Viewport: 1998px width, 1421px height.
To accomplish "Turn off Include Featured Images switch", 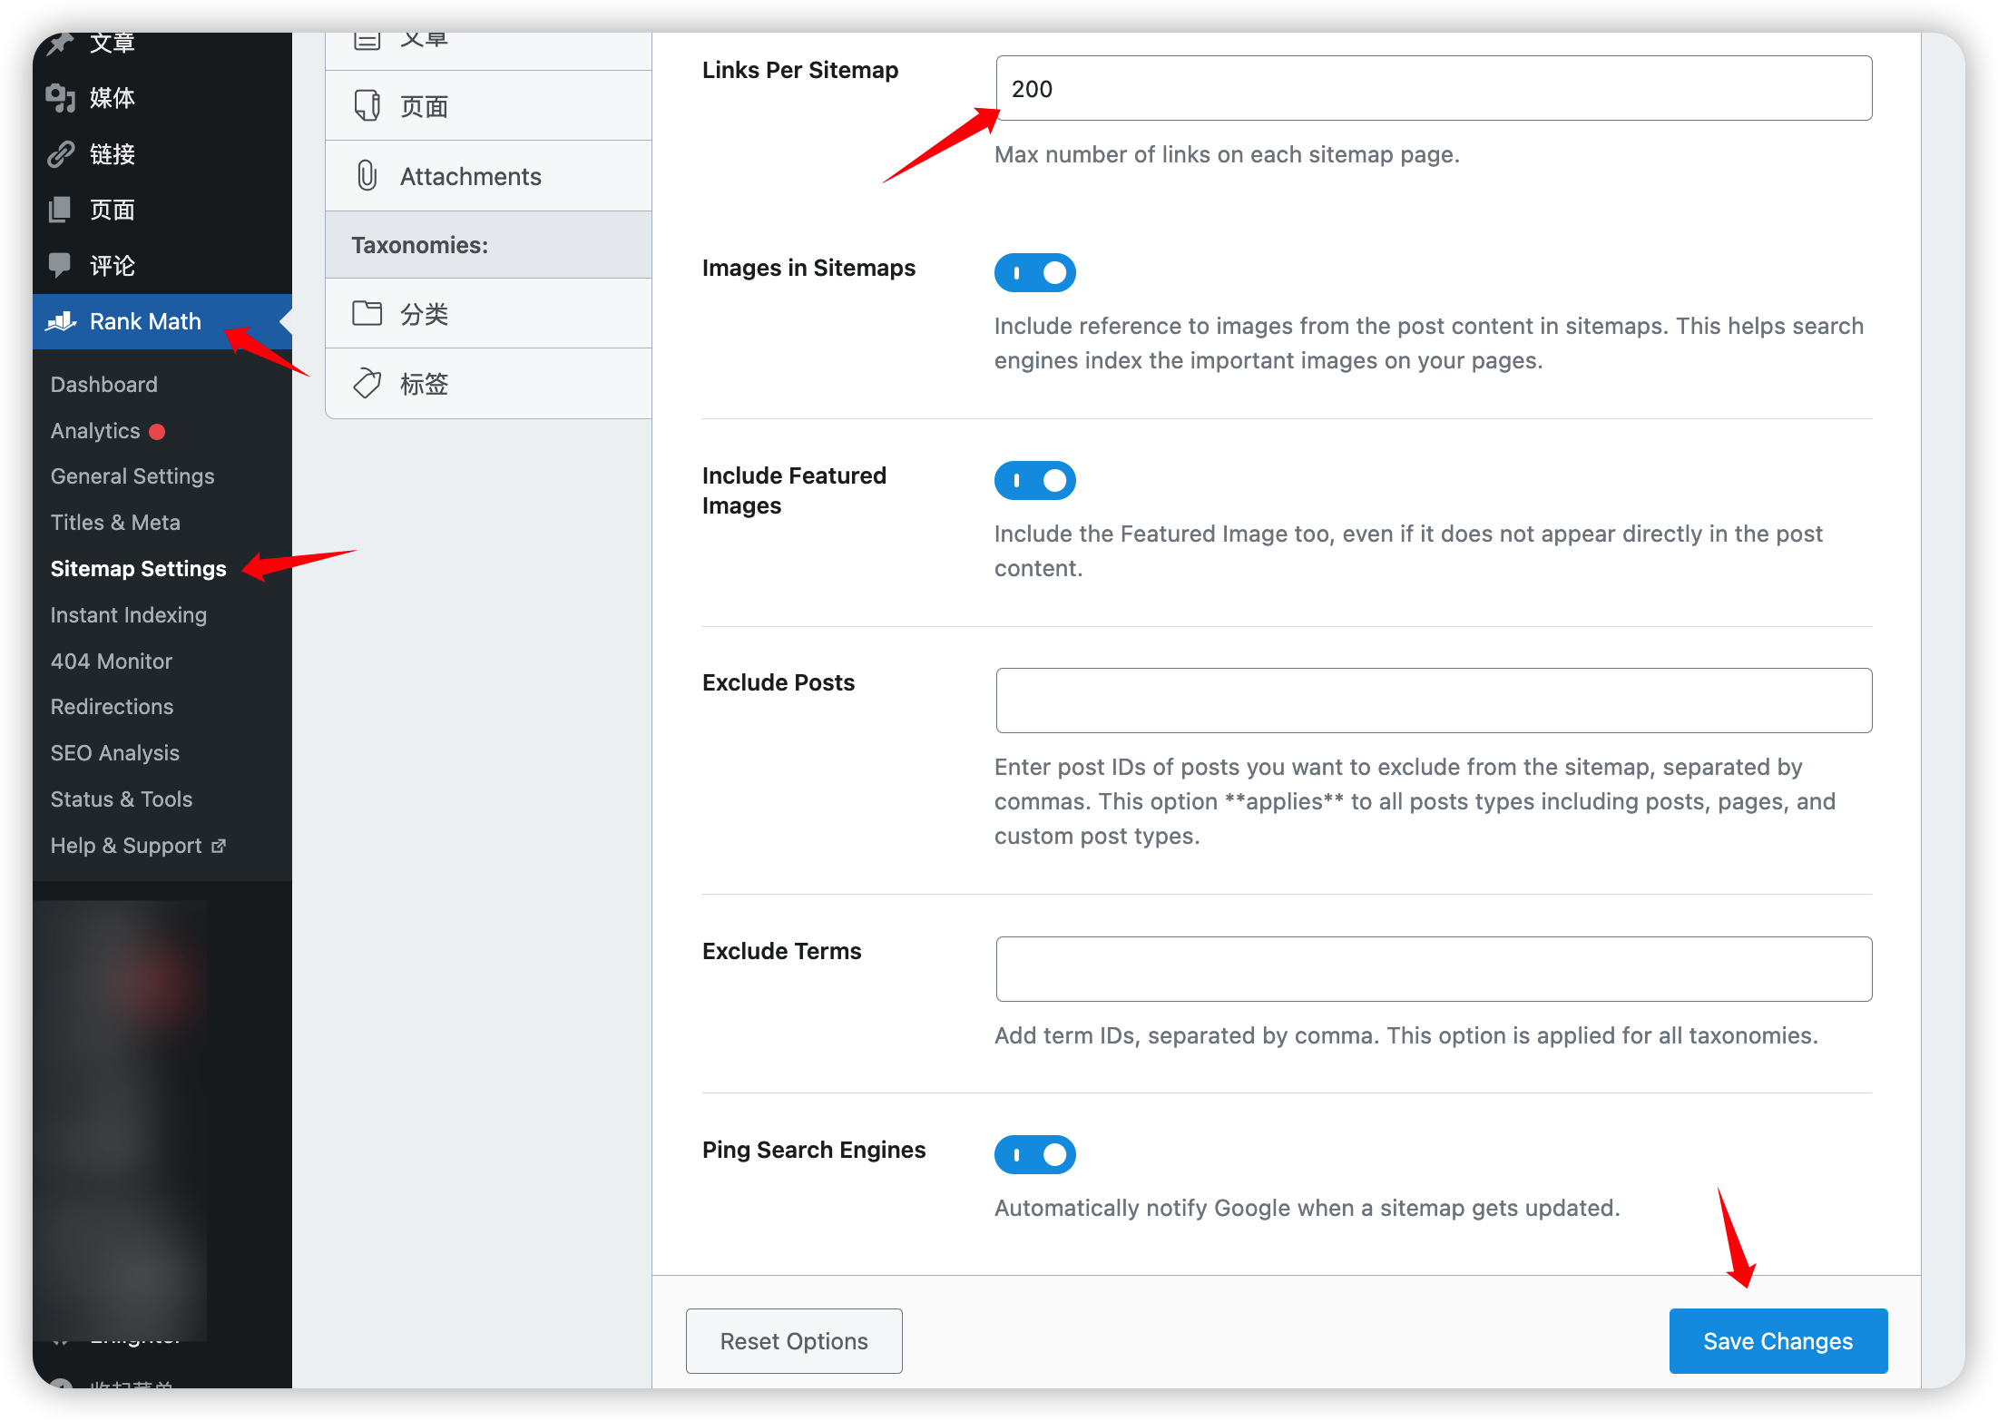I will tap(1035, 480).
